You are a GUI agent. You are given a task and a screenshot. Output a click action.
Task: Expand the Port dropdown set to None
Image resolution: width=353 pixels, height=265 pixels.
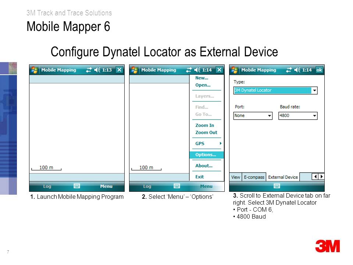[x=253, y=116]
